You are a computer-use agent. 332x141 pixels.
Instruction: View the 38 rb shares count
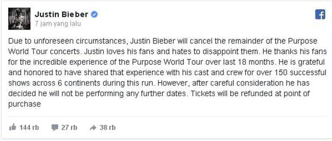107,127
